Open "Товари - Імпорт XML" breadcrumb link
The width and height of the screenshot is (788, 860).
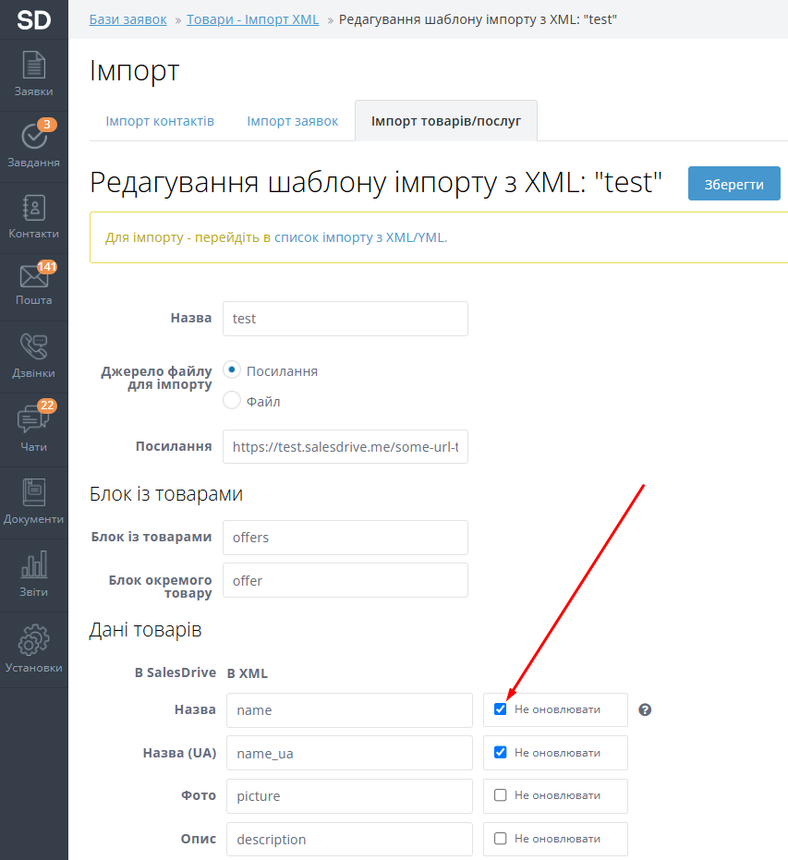[x=252, y=19]
